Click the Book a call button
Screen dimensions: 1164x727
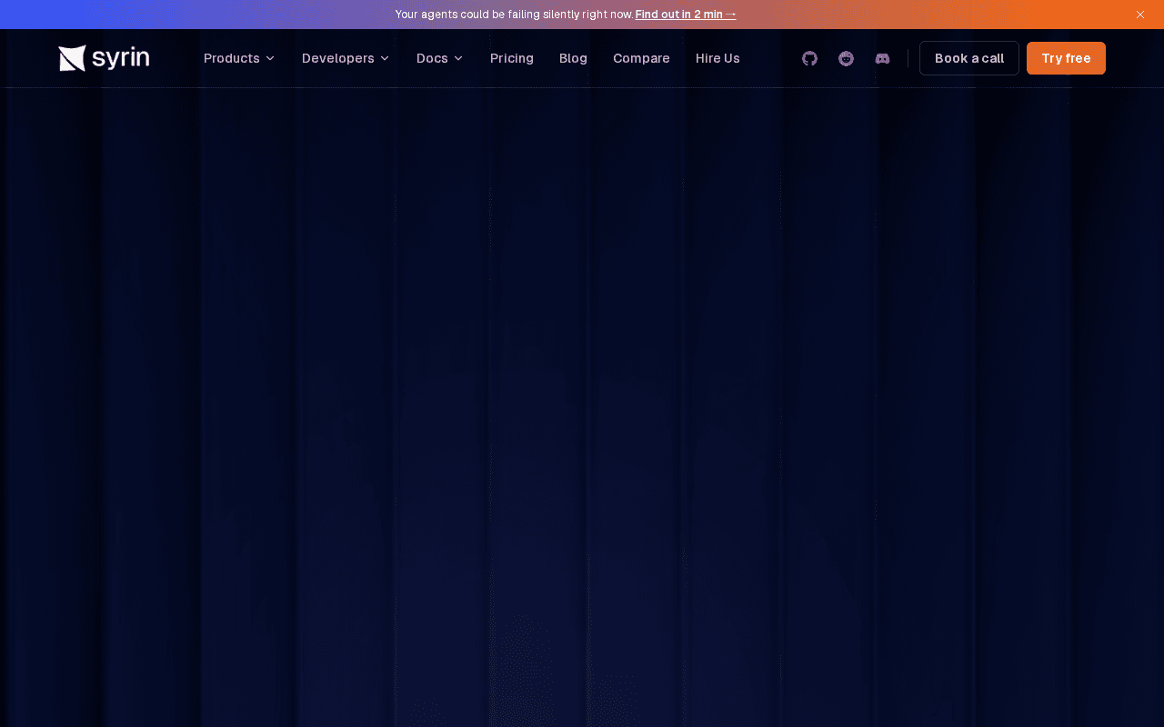click(969, 58)
